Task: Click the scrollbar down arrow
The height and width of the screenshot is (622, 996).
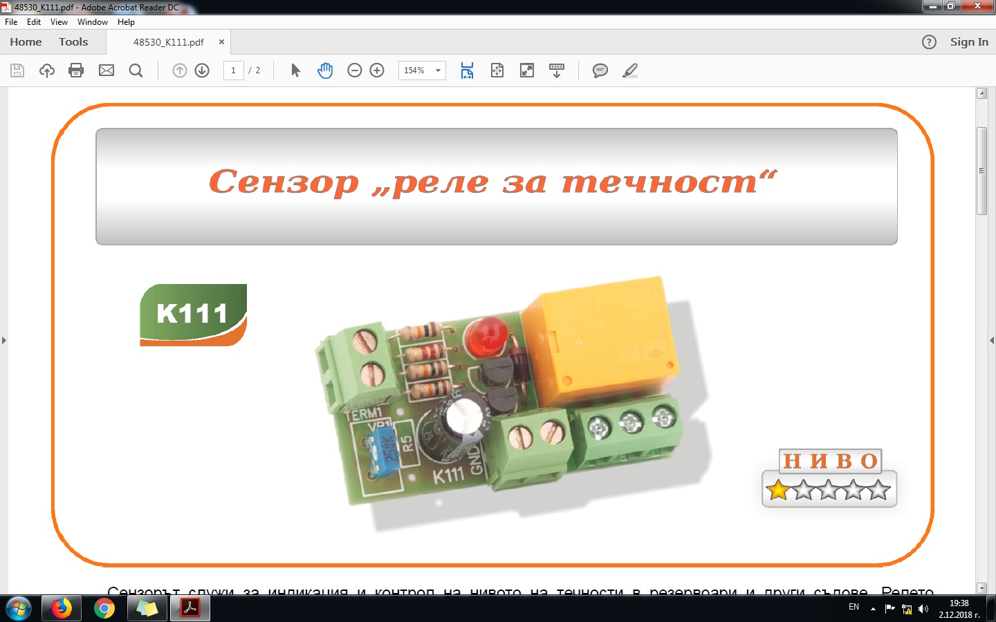Action: pos(981,588)
